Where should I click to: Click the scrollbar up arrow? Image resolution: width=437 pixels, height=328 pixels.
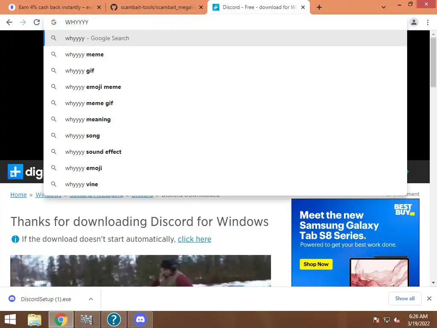click(x=433, y=34)
